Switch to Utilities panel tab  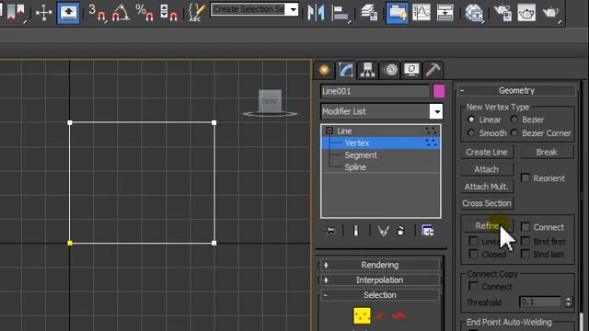[433, 70]
